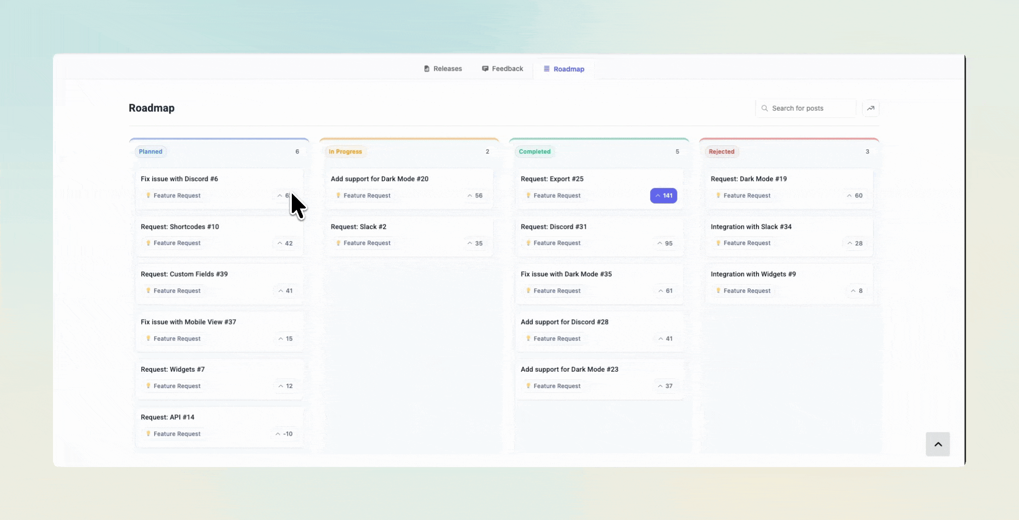Open the trending analytics icon beside search

(871, 108)
